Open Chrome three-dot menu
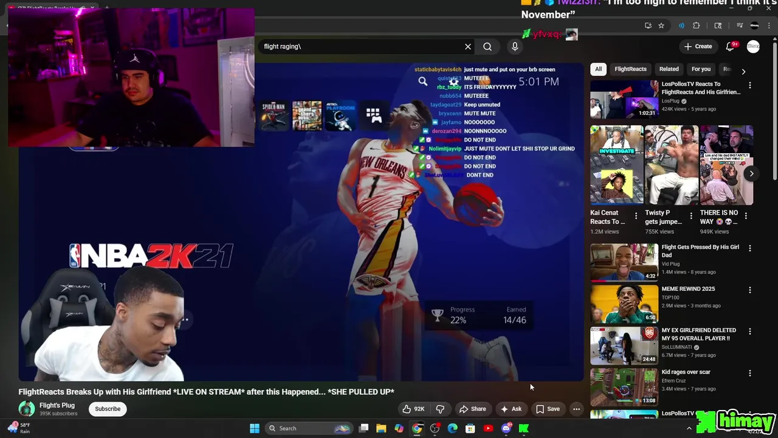The image size is (778, 438). 769,26
